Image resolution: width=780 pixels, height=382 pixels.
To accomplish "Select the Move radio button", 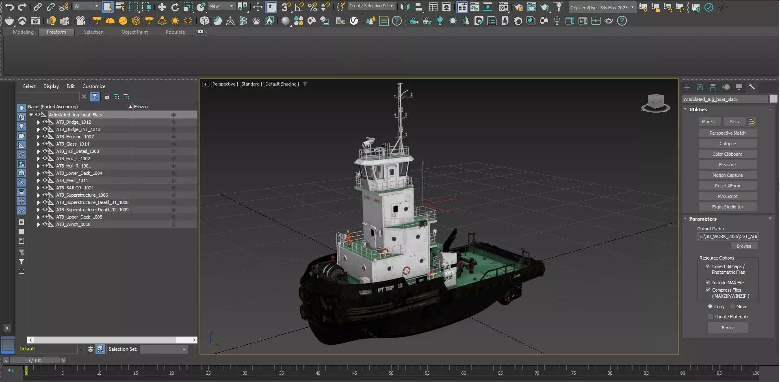I will (732, 307).
